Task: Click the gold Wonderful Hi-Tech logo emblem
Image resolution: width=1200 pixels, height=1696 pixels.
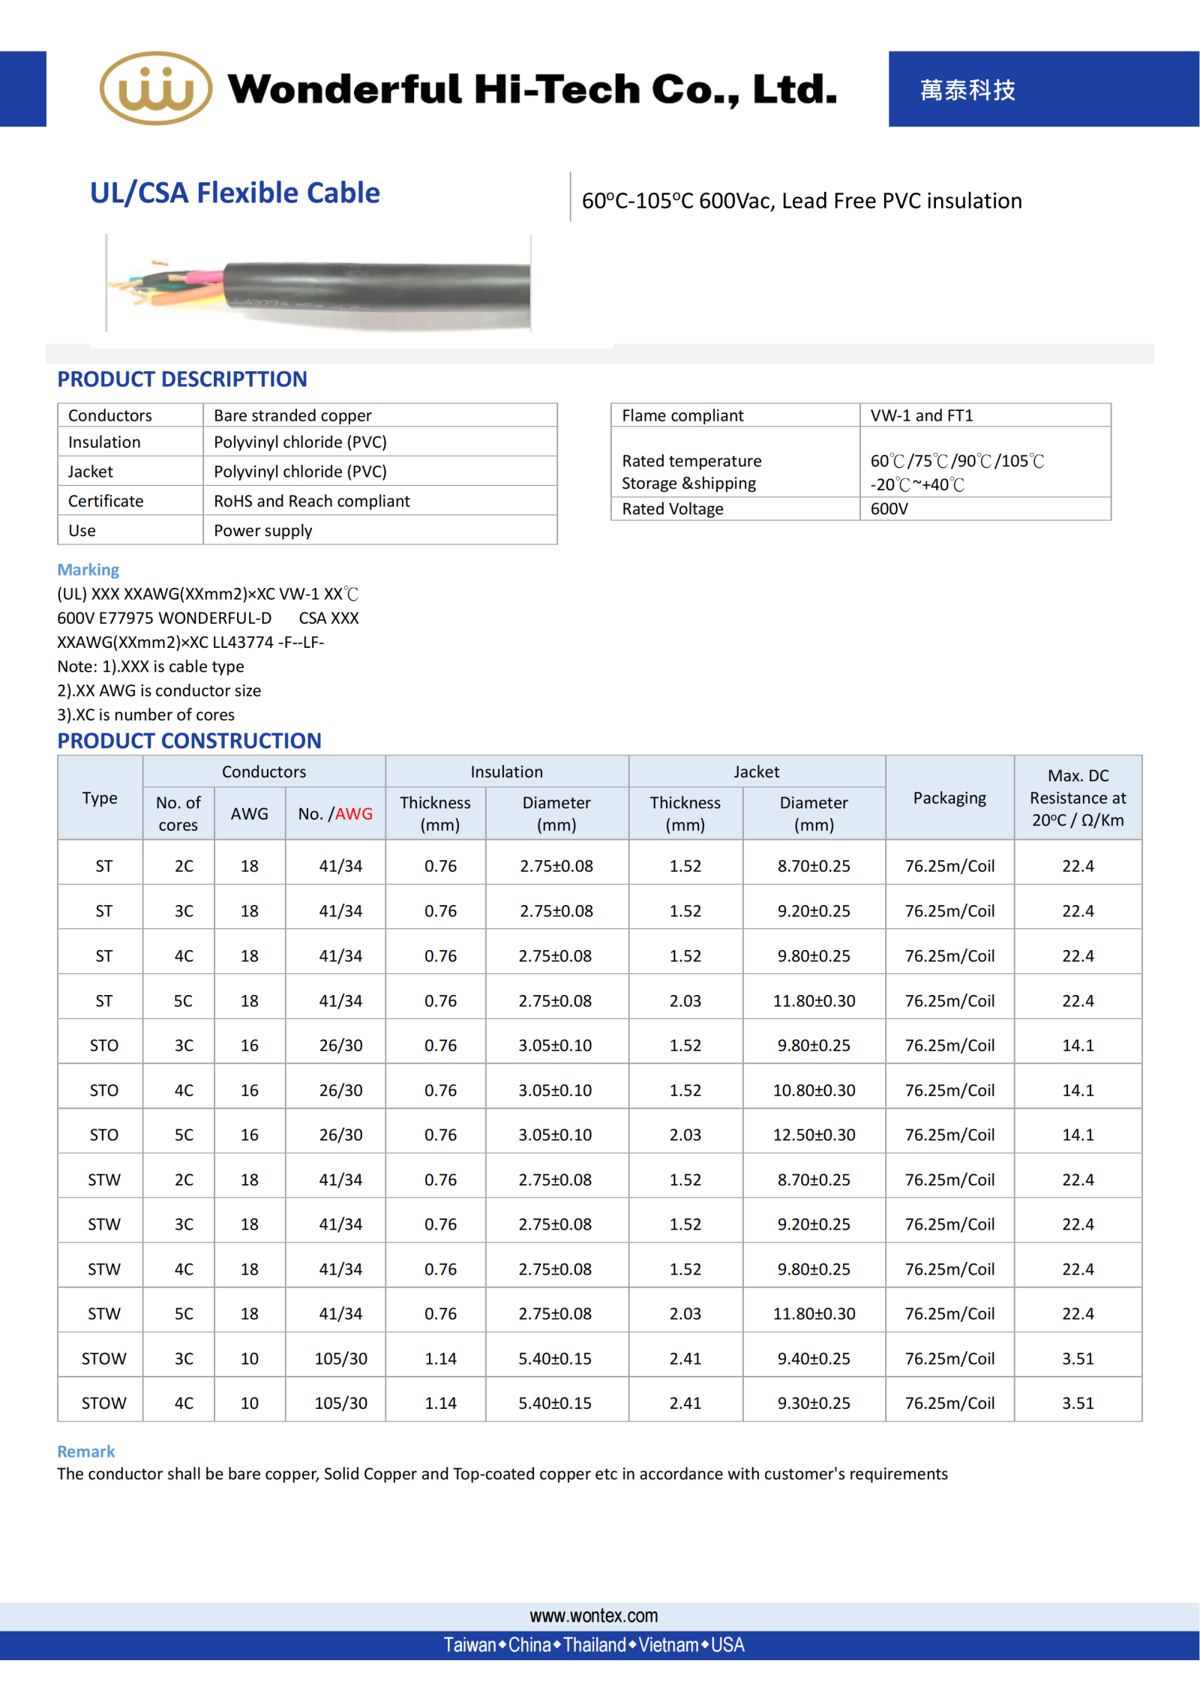Action: point(155,88)
